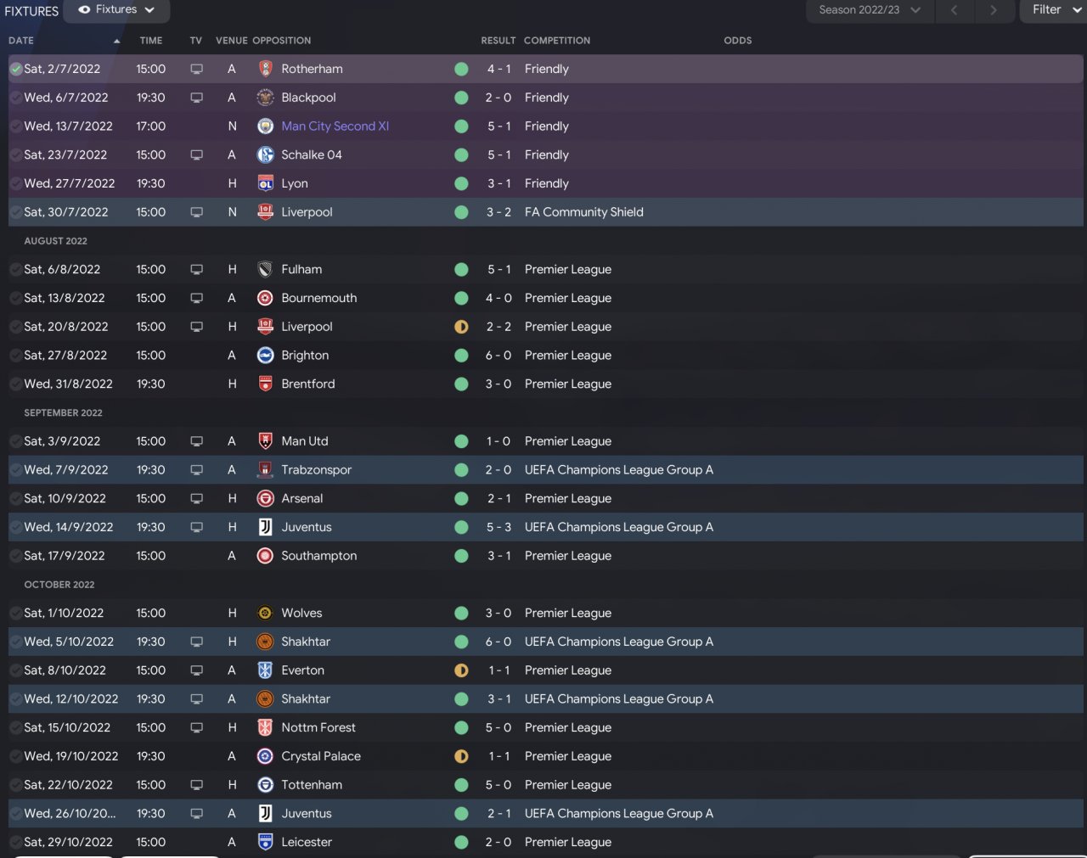Sort by the COMPETITION column header
The height and width of the screenshot is (858, 1087).
click(556, 41)
